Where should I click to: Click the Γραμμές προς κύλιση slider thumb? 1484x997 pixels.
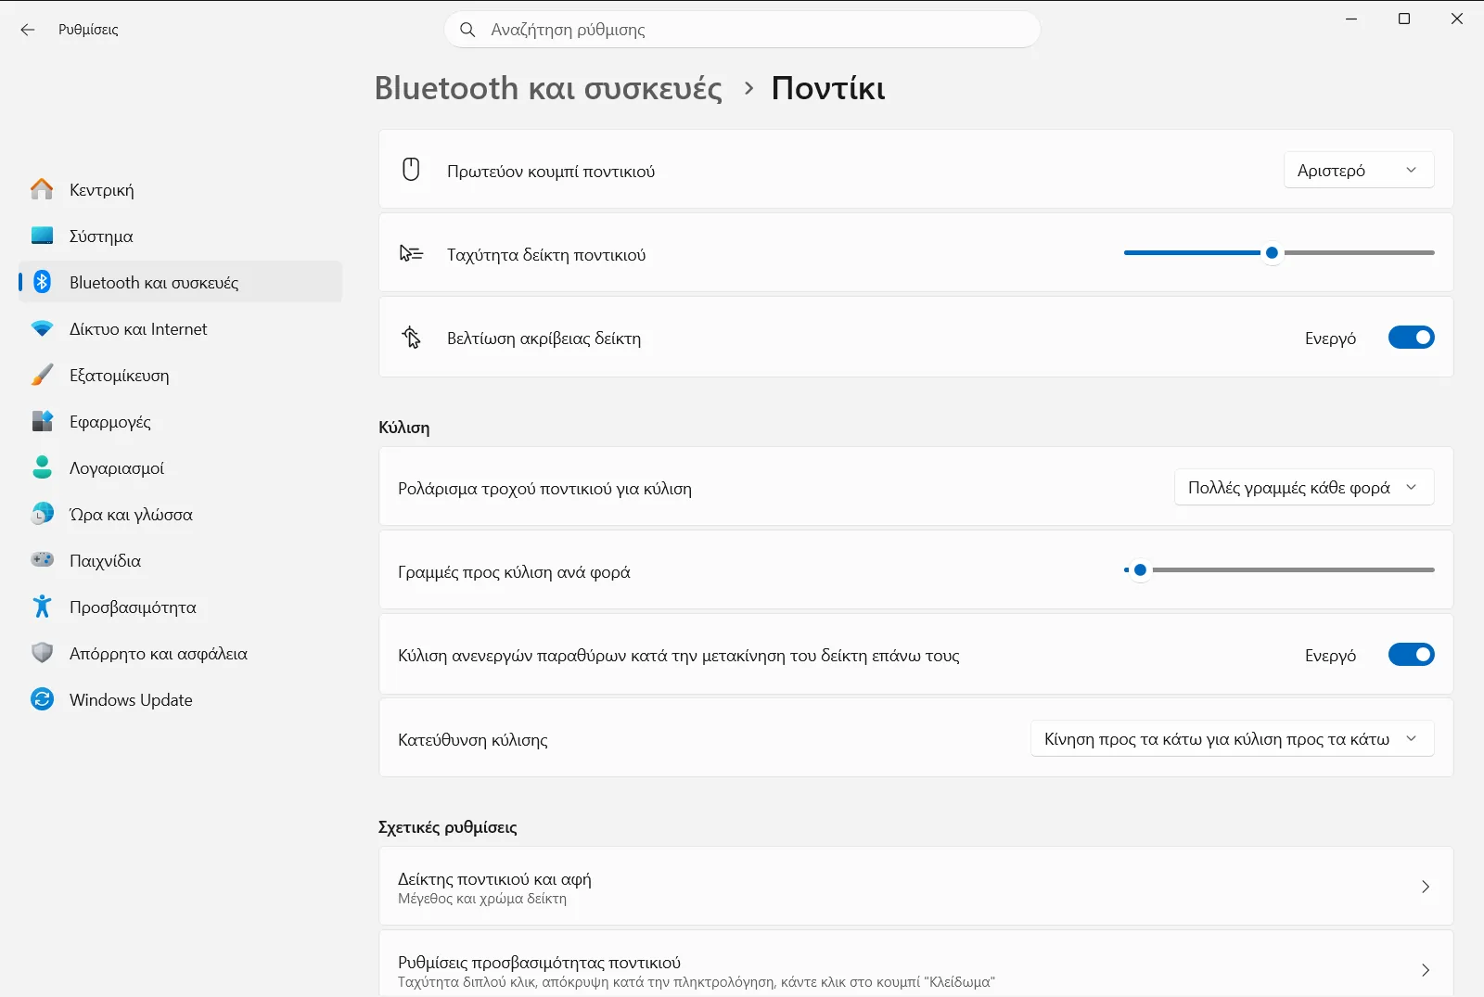1140,569
